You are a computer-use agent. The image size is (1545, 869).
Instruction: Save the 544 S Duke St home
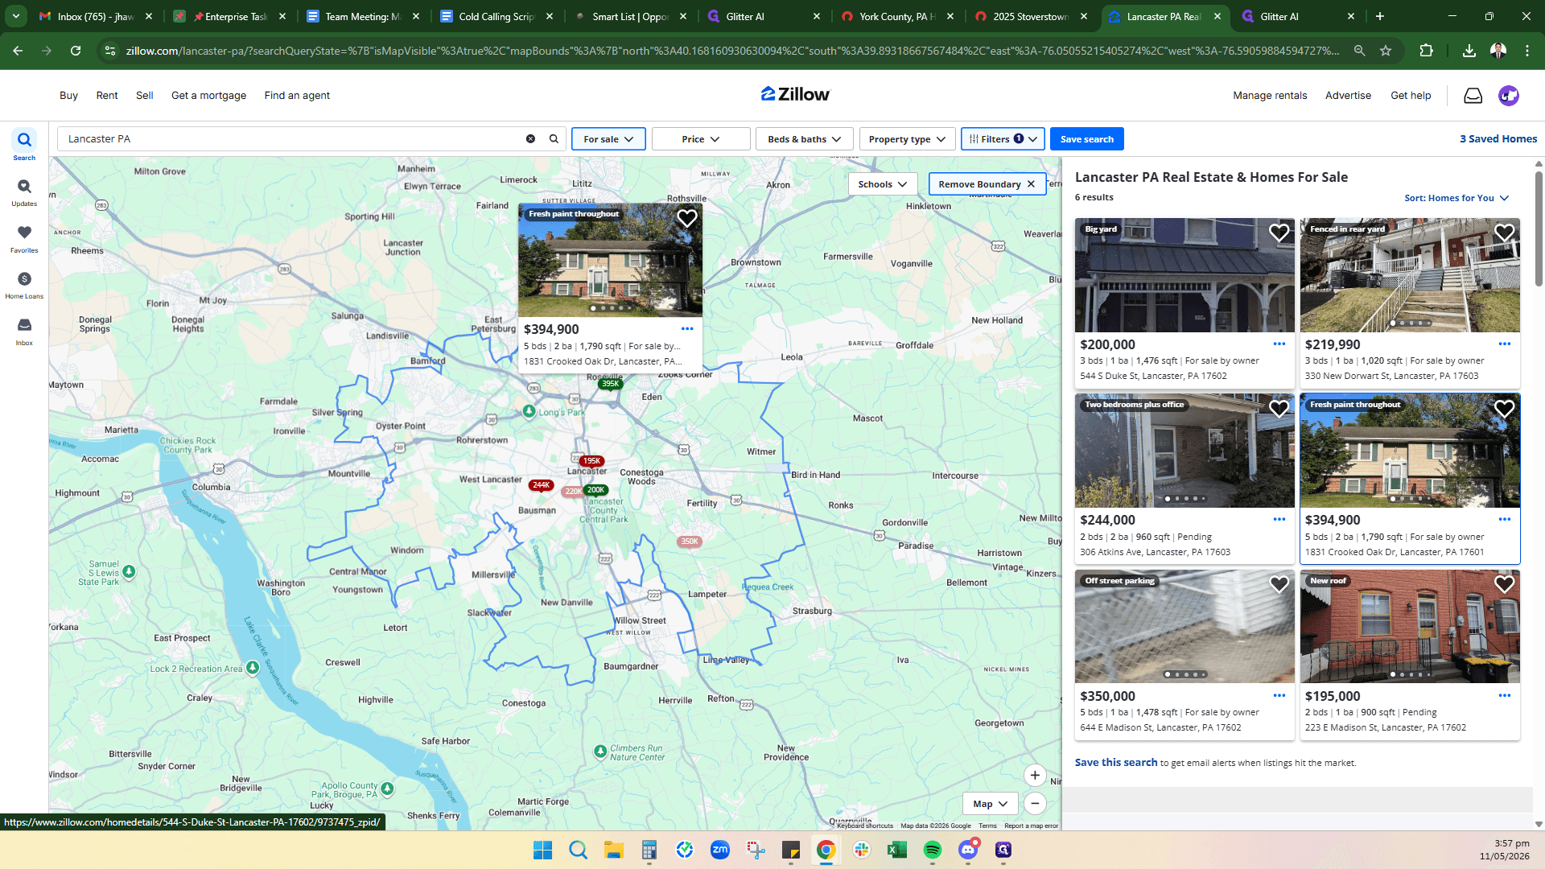[x=1279, y=233]
